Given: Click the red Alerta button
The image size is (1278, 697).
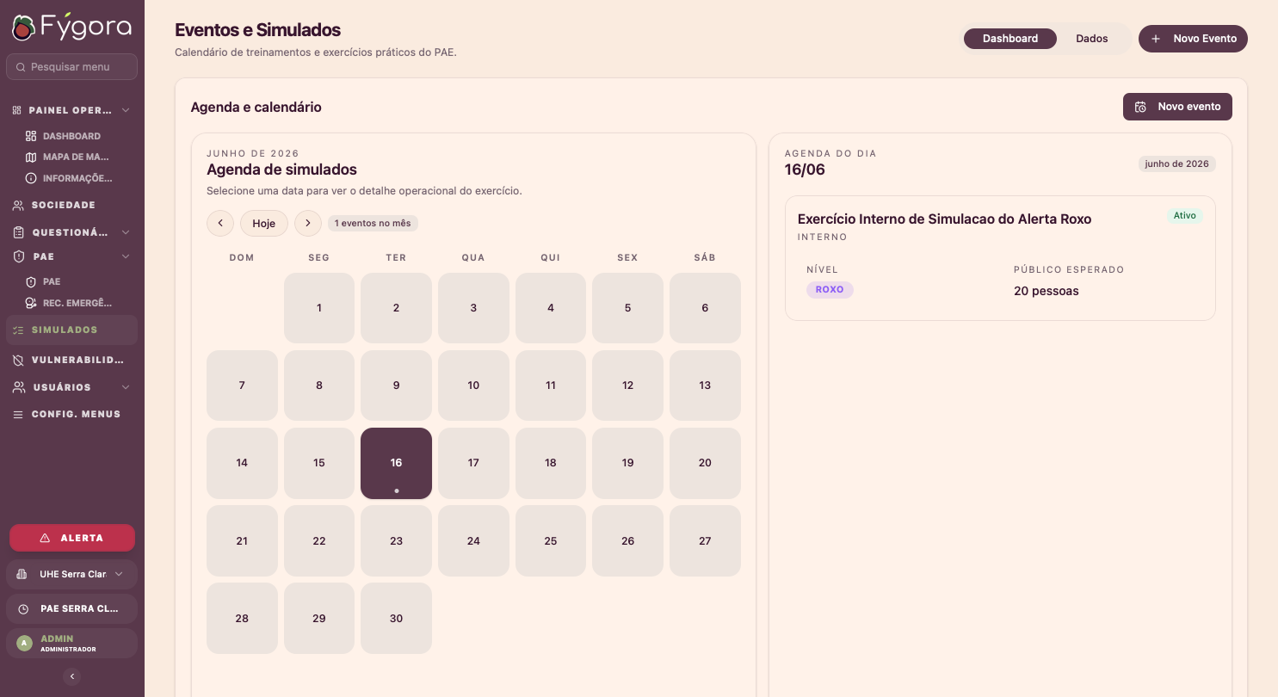Looking at the screenshot, I should coord(72,538).
